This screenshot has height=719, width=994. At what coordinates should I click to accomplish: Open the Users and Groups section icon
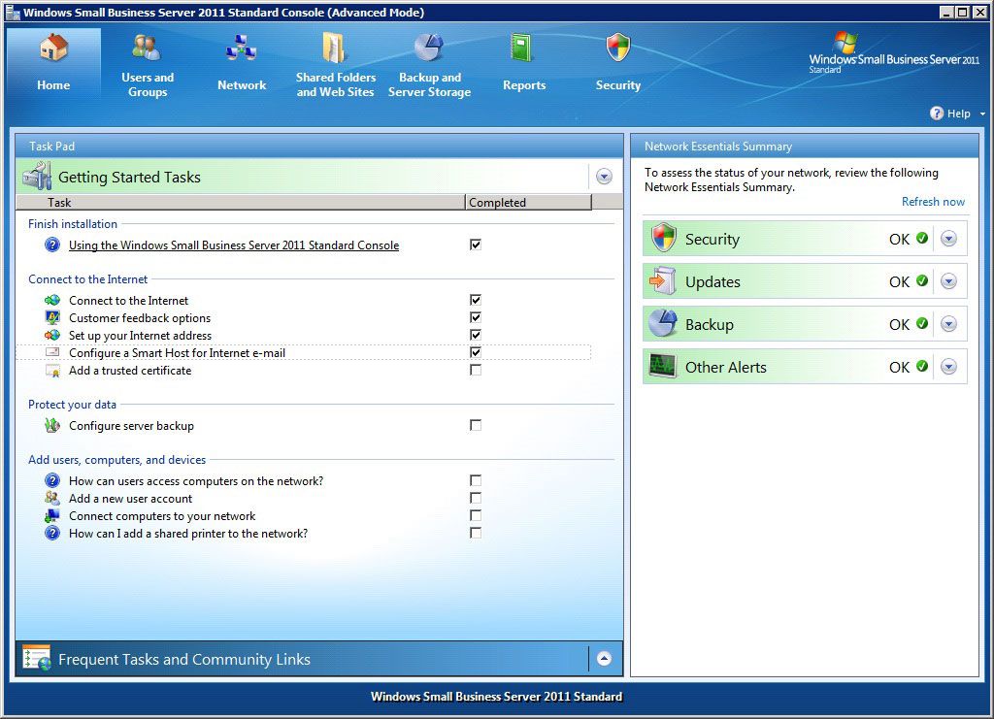tap(147, 48)
